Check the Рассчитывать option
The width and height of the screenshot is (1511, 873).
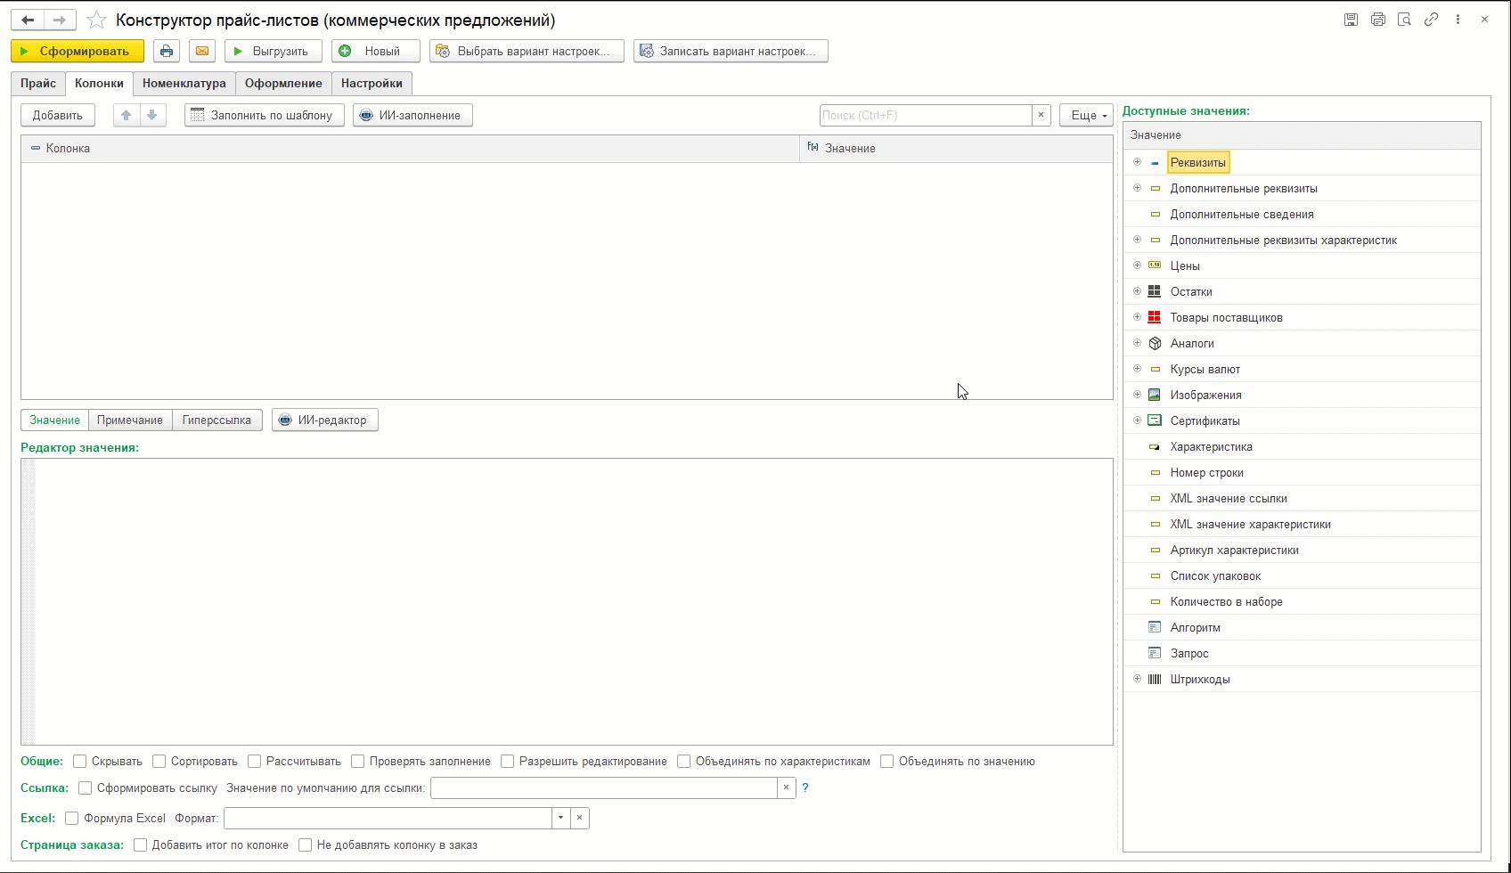[x=255, y=761]
